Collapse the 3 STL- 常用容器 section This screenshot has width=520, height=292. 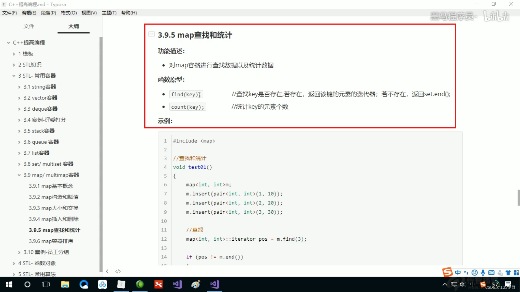[14, 76]
